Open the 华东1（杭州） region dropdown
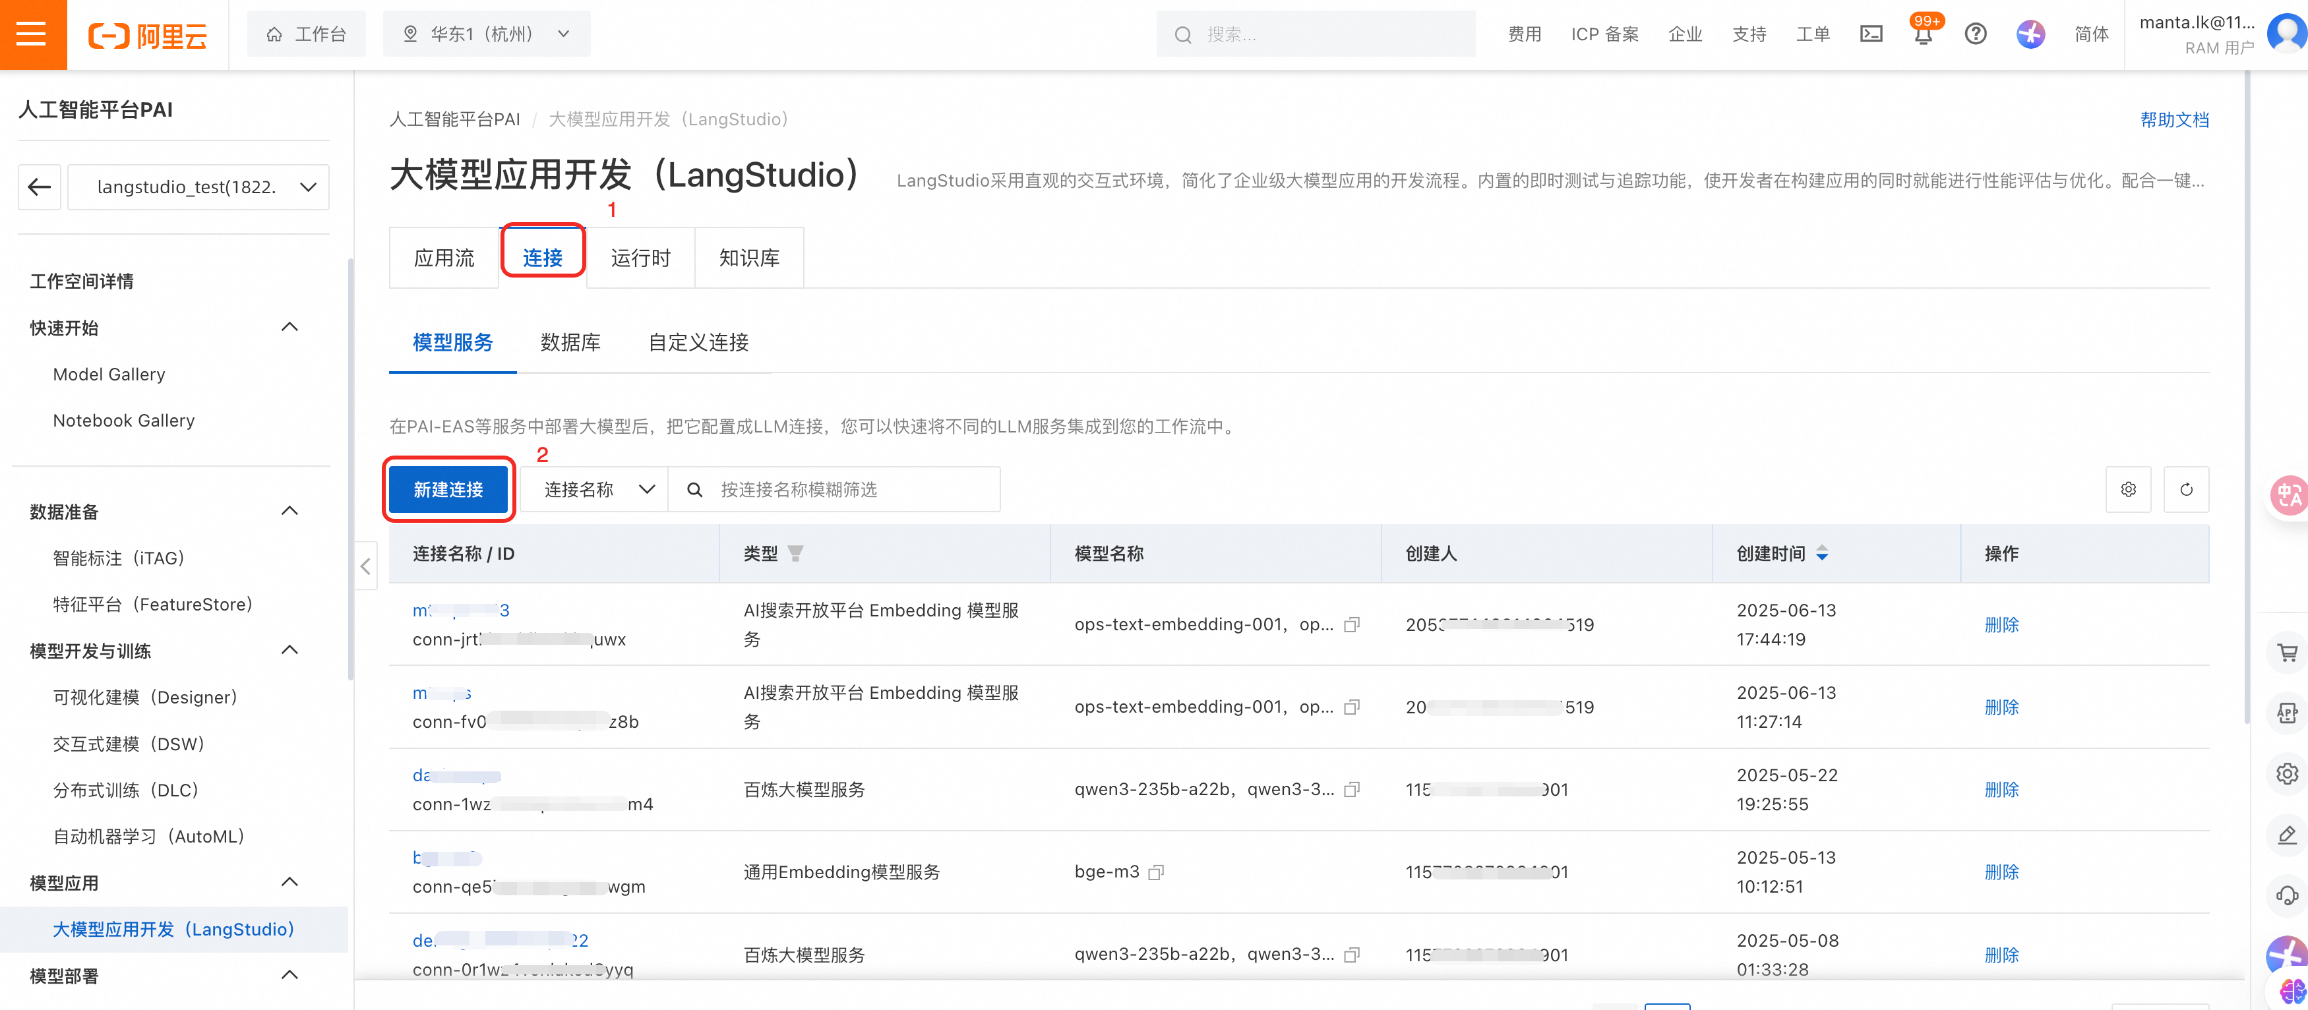Image resolution: width=2308 pixels, height=1010 pixels. (487, 34)
